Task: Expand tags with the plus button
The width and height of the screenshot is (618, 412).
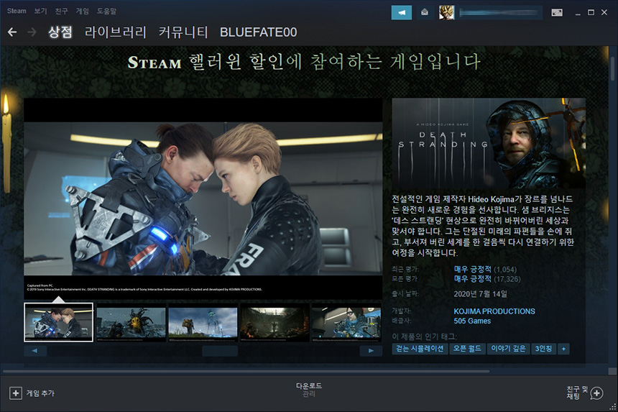Action: coord(563,349)
